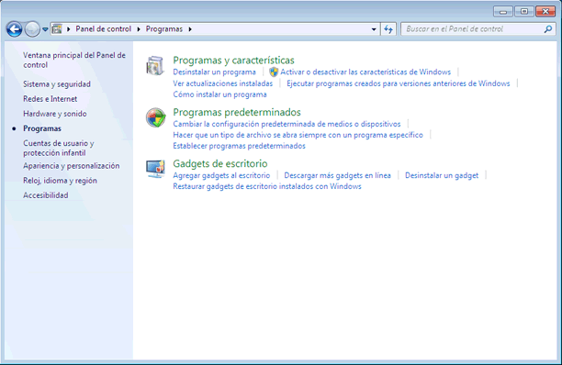Open Establecer programas predeterminados
Image resolution: width=562 pixels, height=365 pixels.
(239, 146)
